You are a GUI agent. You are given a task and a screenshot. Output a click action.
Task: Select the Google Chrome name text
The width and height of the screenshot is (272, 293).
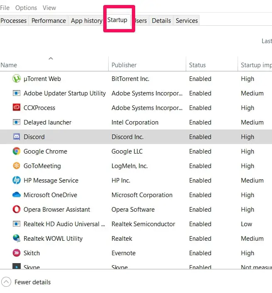(x=45, y=151)
